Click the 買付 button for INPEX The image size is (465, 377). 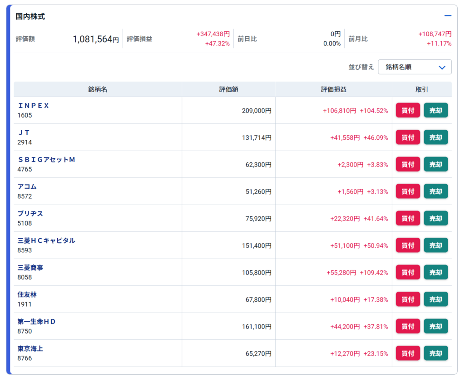[x=408, y=110]
